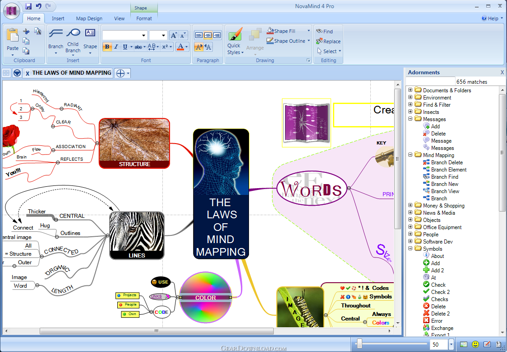Click the NovaMind application orb button
507x352 pixels.
[11, 11]
